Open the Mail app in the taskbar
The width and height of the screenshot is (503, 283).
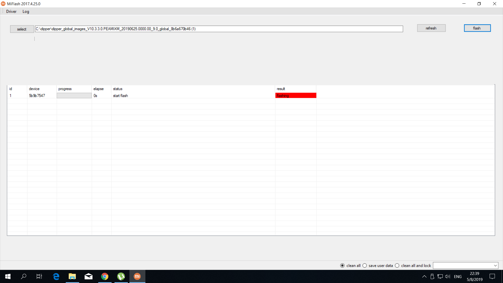89,276
